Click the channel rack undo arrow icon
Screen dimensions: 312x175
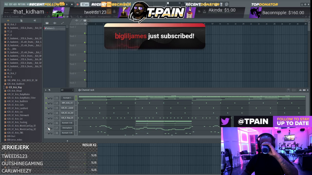click(x=49, y=90)
